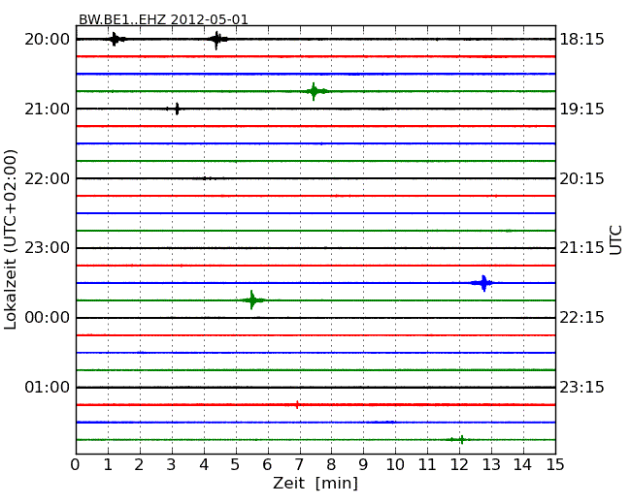Click the x-axis tick label 11
Image resolution: width=631 pixels, height=504 pixels.
point(427,465)
